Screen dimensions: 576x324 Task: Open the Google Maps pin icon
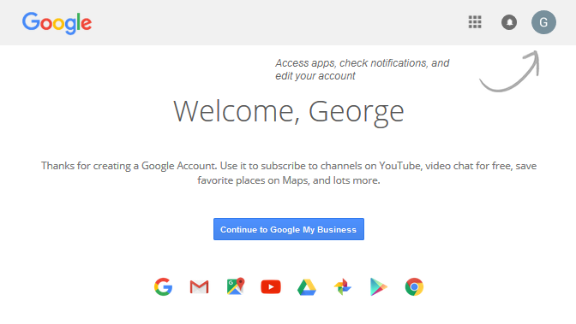pyautogui.click(x=236, y=286)
